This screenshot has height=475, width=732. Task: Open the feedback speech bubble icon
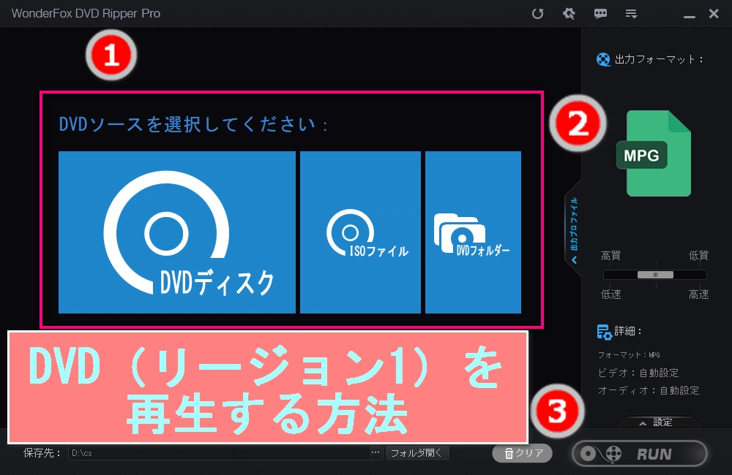[x=600, y=13]
